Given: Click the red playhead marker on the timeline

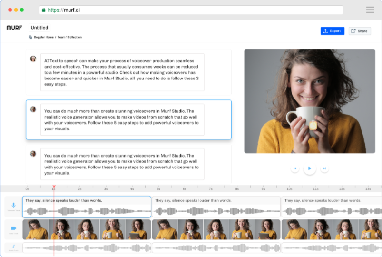Looking at the screenshot, I should pyautogui.click(x=54, y=187).
